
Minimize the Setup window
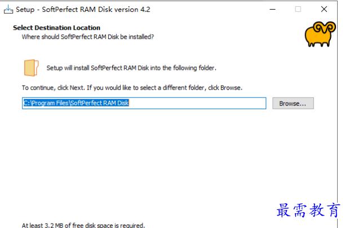pos(273,9)
